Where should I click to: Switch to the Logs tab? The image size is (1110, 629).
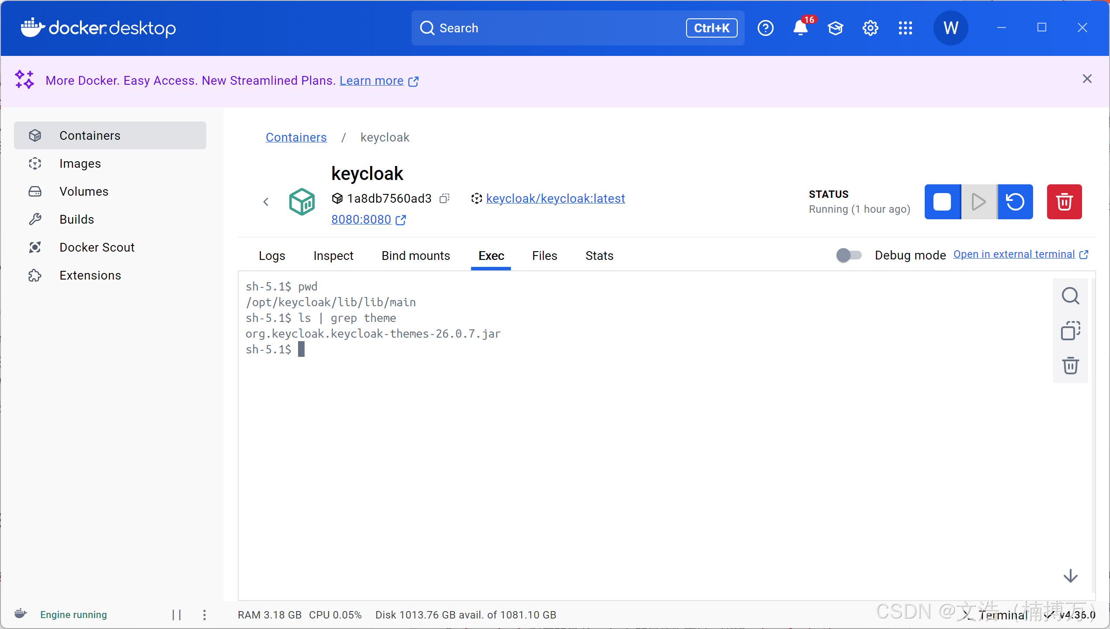click(272, 256)
